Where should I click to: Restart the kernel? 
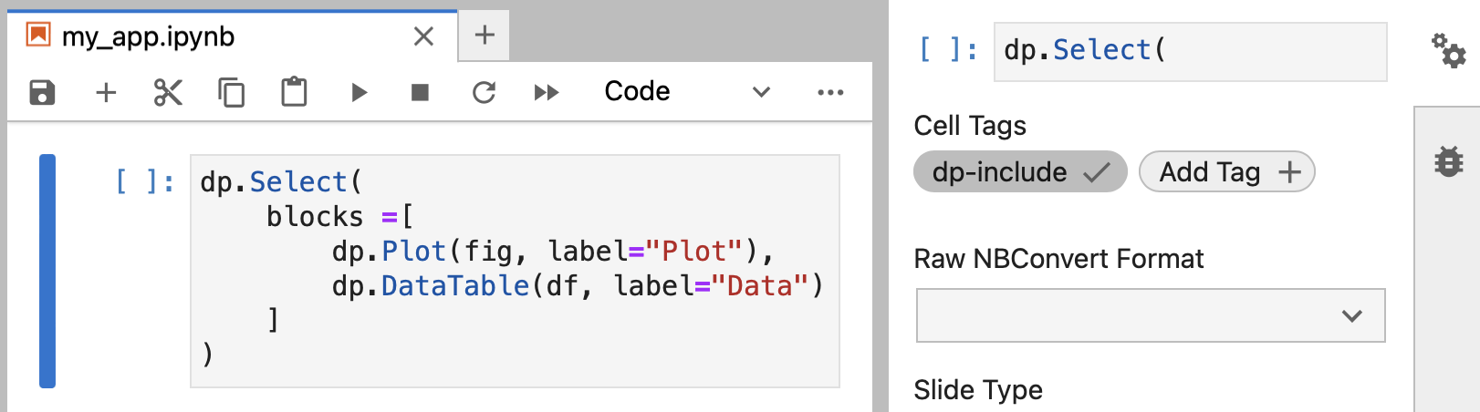(484, 92)
